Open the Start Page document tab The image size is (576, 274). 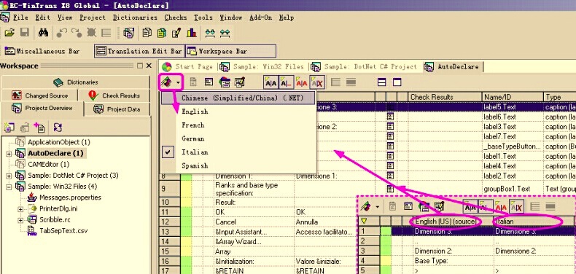(x=187, y=67)
